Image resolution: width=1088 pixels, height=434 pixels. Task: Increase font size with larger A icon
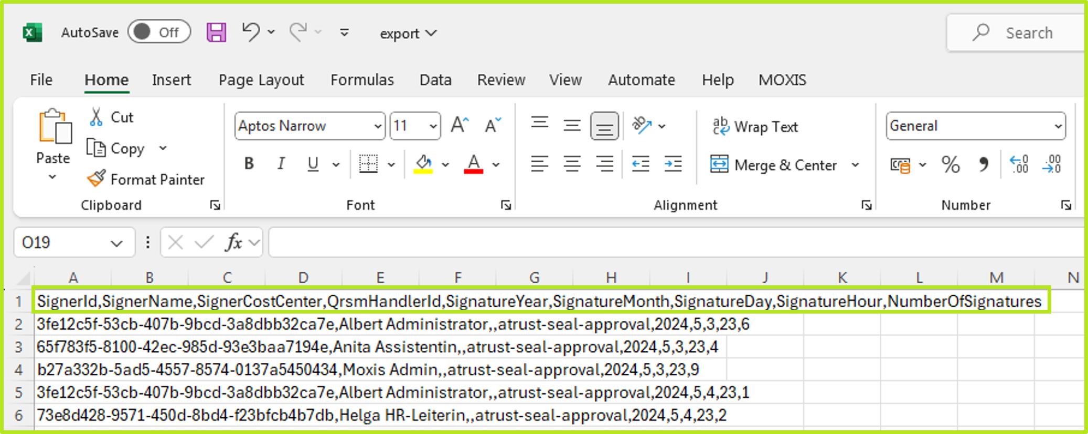[x=460, y=126]
